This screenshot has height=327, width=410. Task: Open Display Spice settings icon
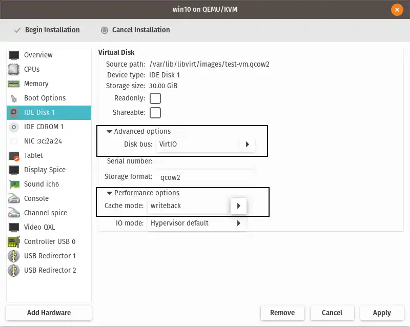click(x=13, y=170)
